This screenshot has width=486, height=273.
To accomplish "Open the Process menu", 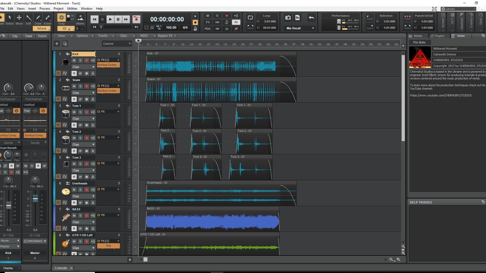I will click(x=45, y=9).
